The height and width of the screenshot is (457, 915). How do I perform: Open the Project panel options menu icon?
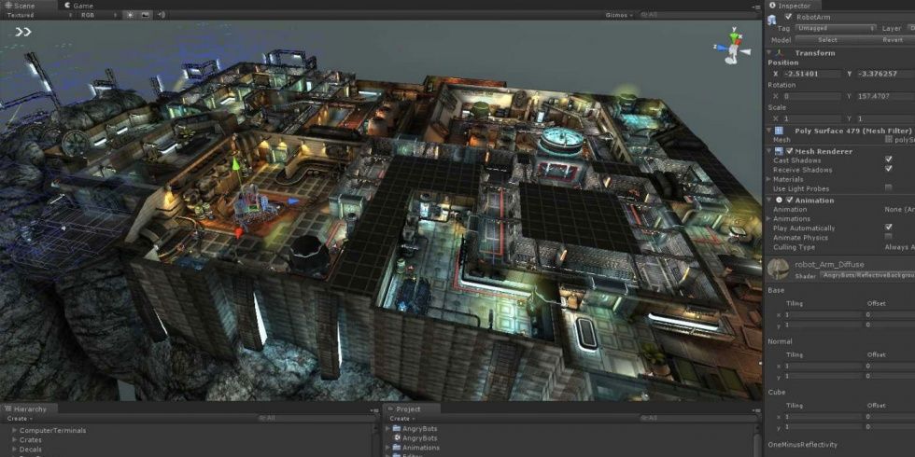click(x=757, y=409)
